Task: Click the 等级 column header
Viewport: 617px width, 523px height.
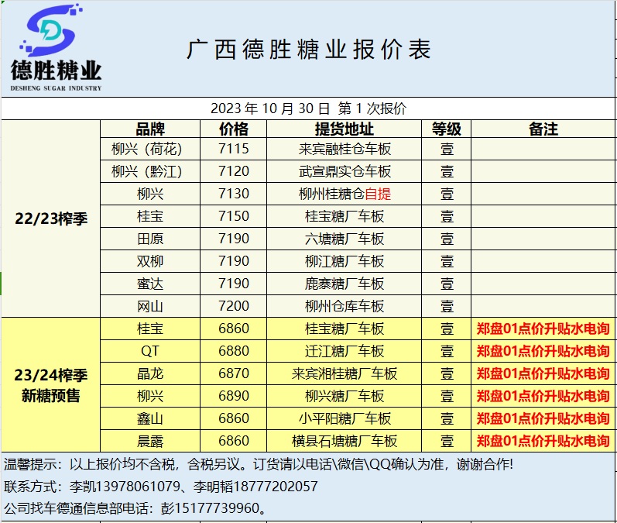Action: pos(447,129)
